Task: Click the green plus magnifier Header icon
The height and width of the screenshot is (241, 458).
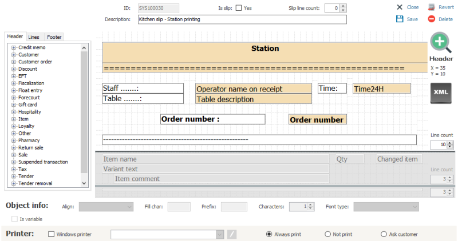Action: click(x=440, y=43)
